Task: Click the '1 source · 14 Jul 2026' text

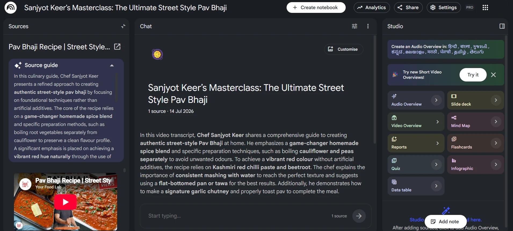Action: pos(171,111)
